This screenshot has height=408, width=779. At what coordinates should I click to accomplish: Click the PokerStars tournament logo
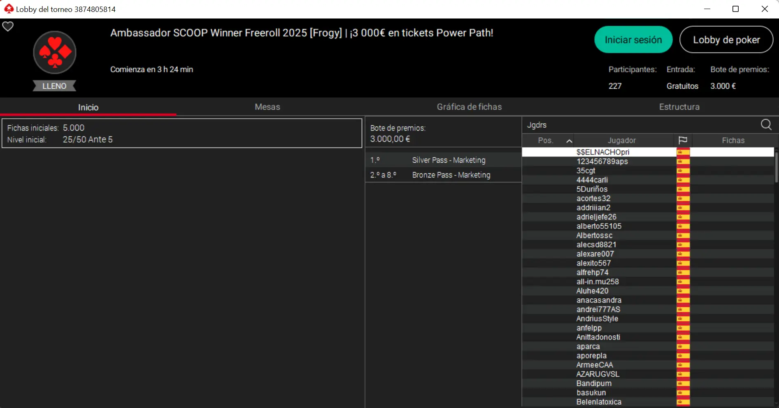tap(55, 53)
